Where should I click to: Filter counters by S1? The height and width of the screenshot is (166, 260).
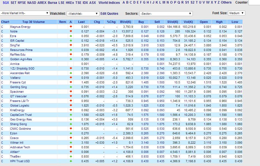point(187,2)
